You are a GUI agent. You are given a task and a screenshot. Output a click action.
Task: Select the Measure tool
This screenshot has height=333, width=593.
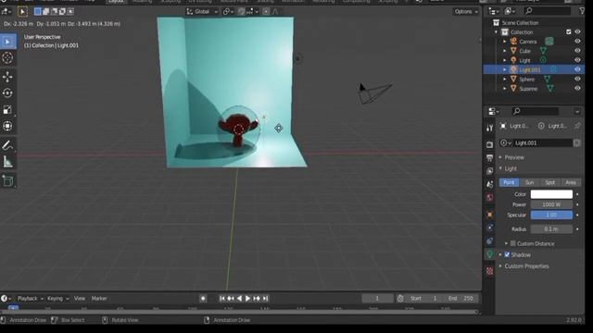coord(7,162)
